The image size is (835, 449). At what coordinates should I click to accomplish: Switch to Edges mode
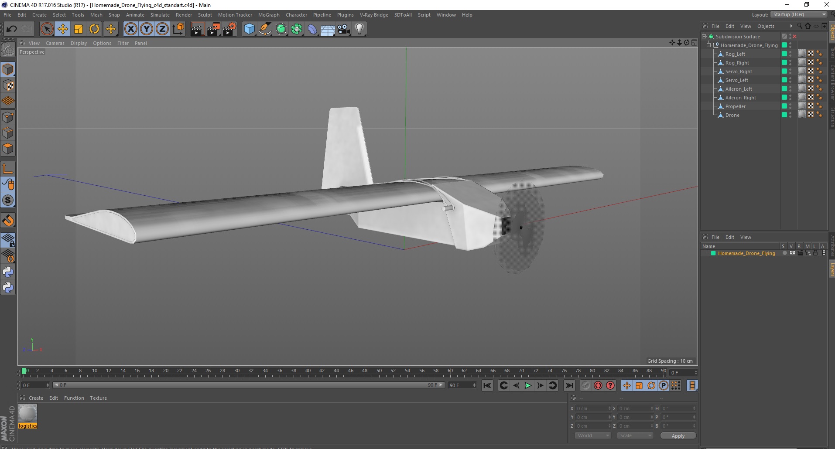[x=8, y=133]
